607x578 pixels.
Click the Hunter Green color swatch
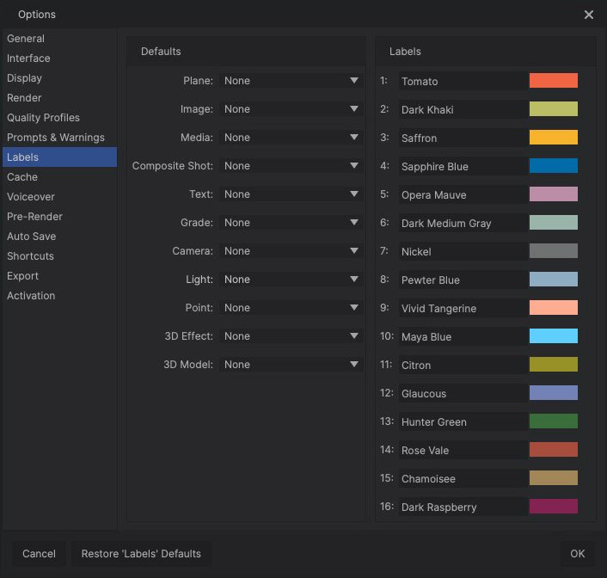(553, 421)
